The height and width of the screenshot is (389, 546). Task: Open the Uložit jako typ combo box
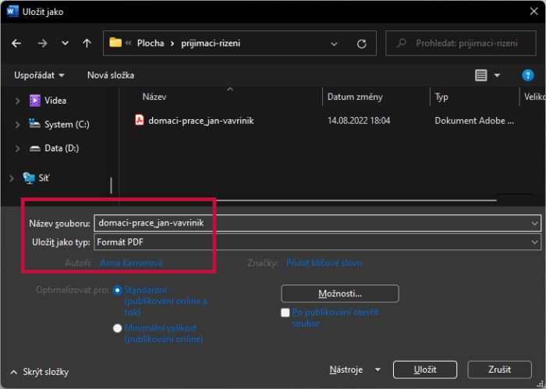pyautogui.click(x=317, y=242)
